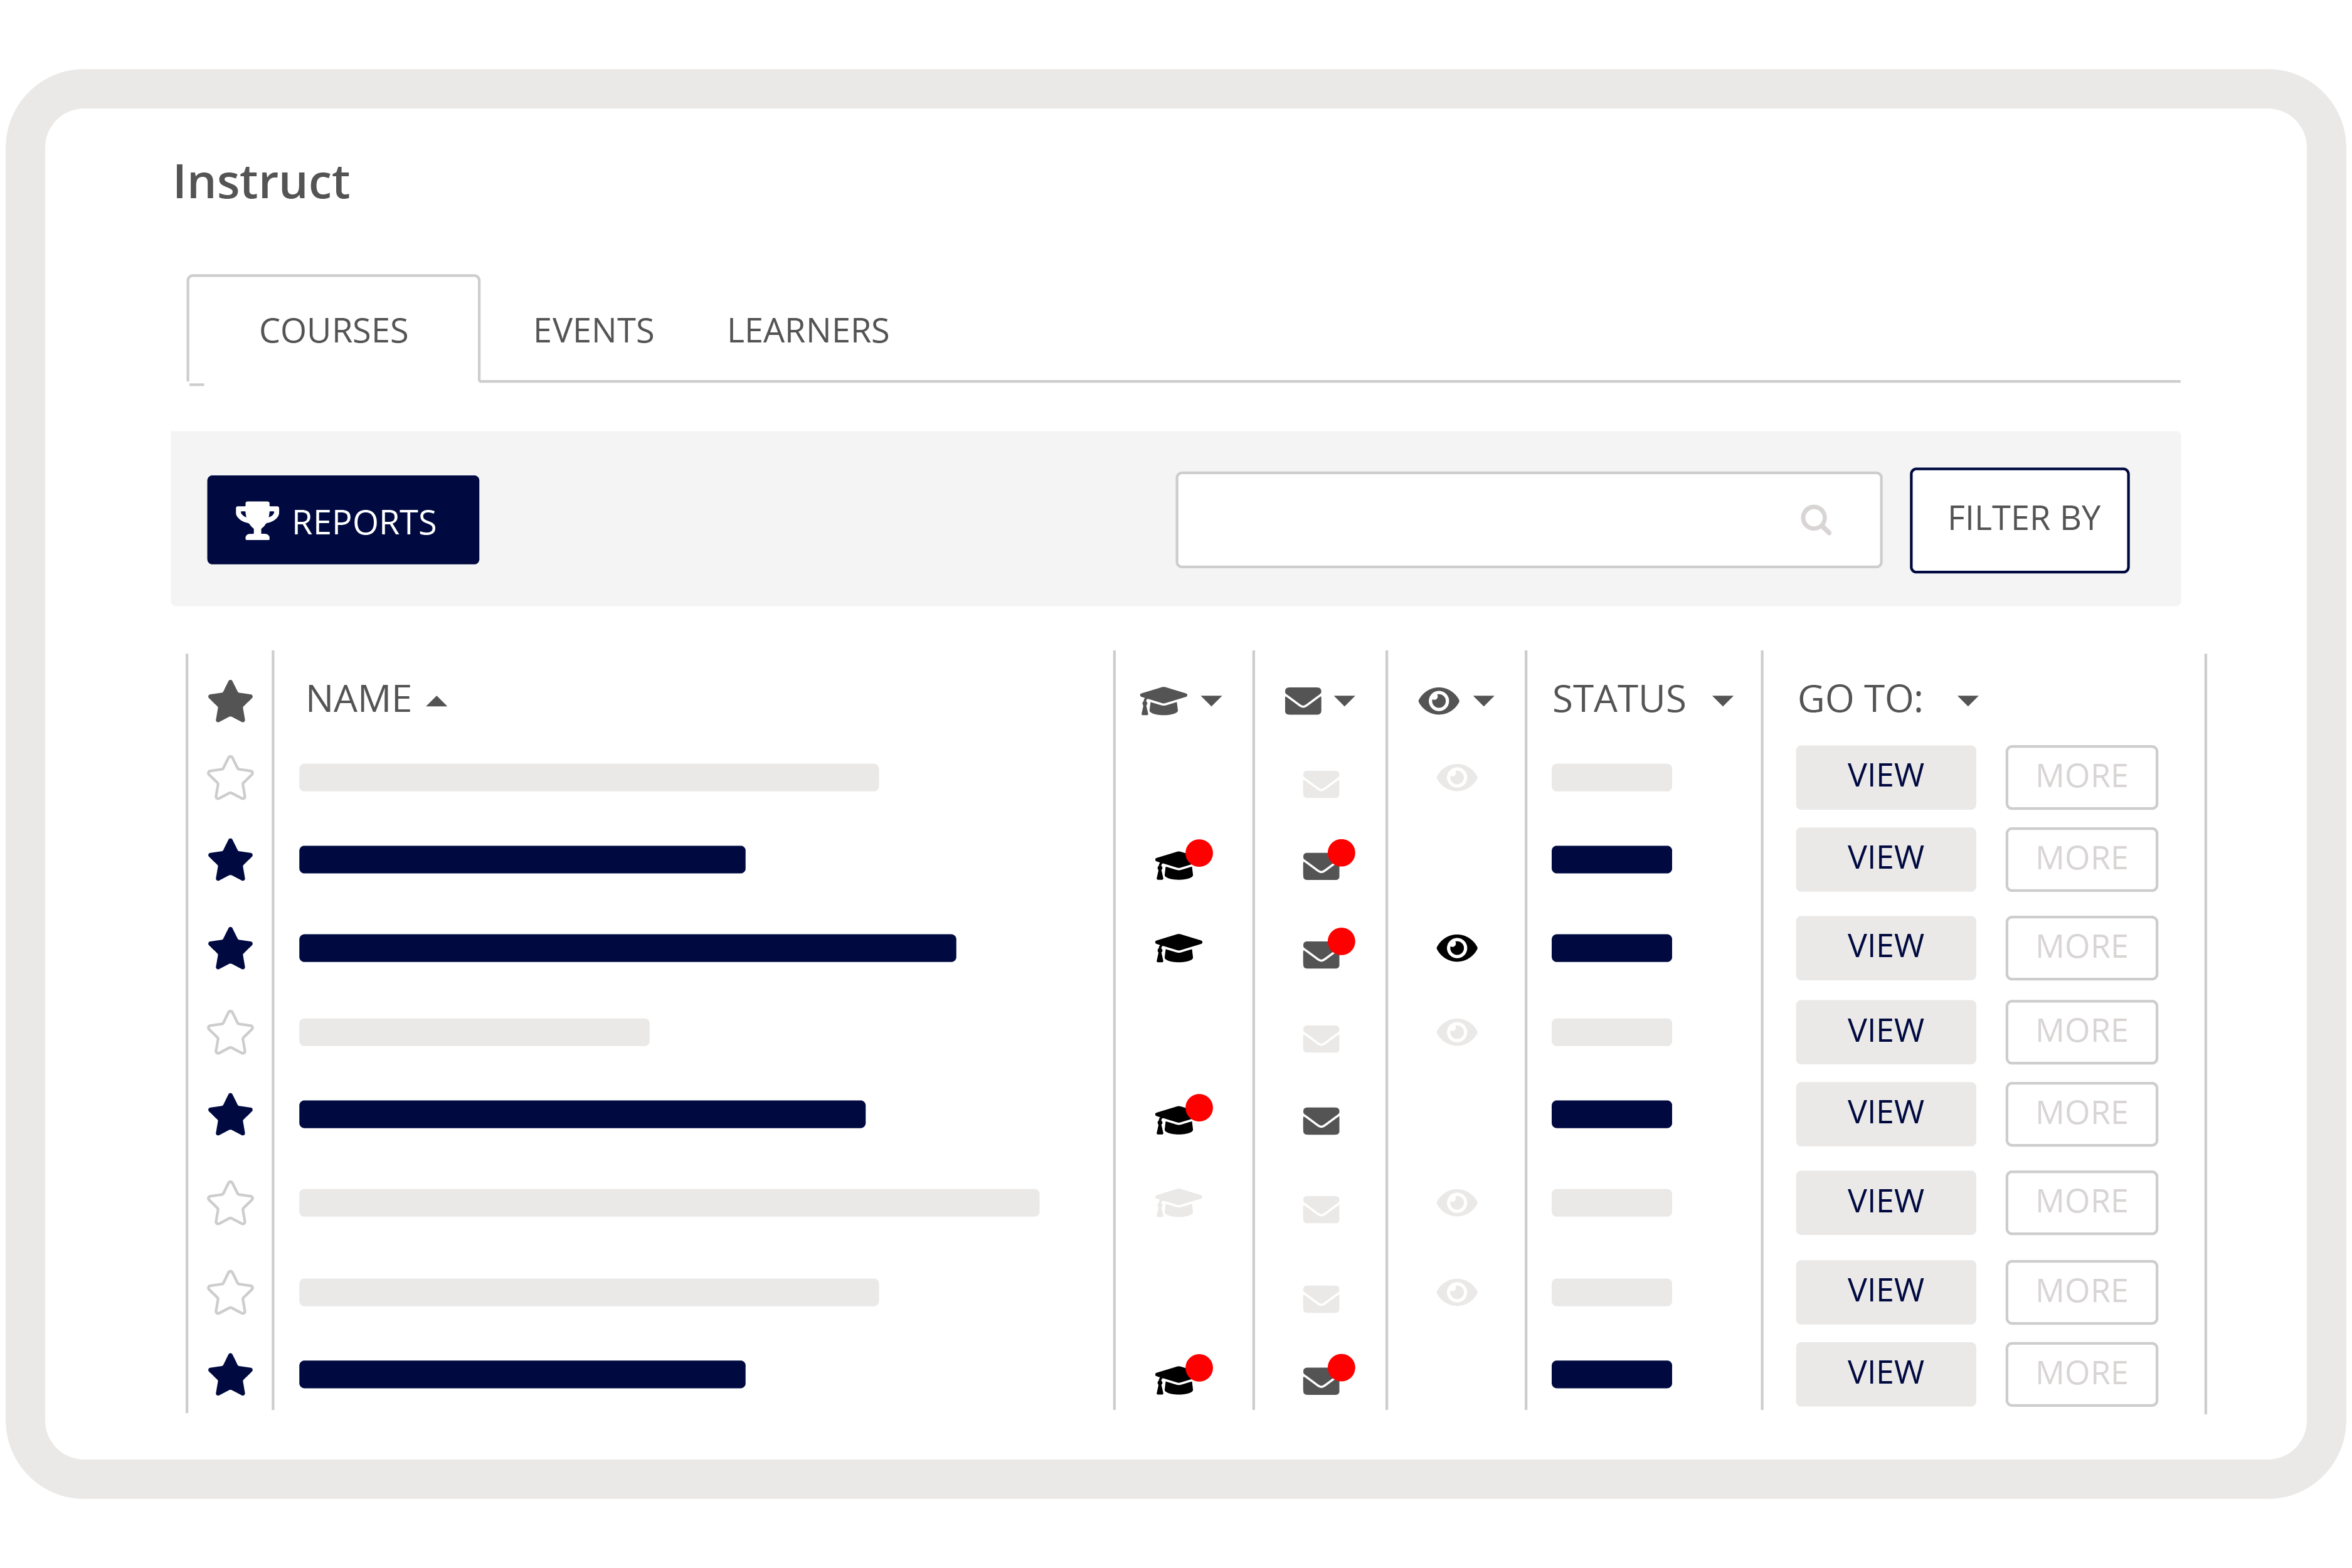Screen dimensions: 2352x1568
Task: Click the magnifier icon in search box
Action: click(x=1815, y=520)
